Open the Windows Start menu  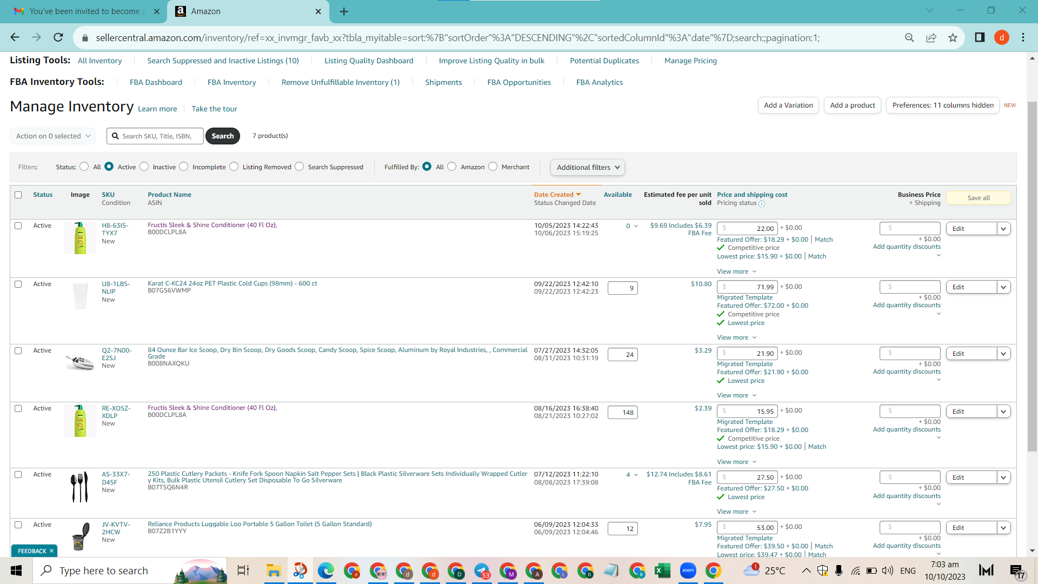tap(16, 570)
